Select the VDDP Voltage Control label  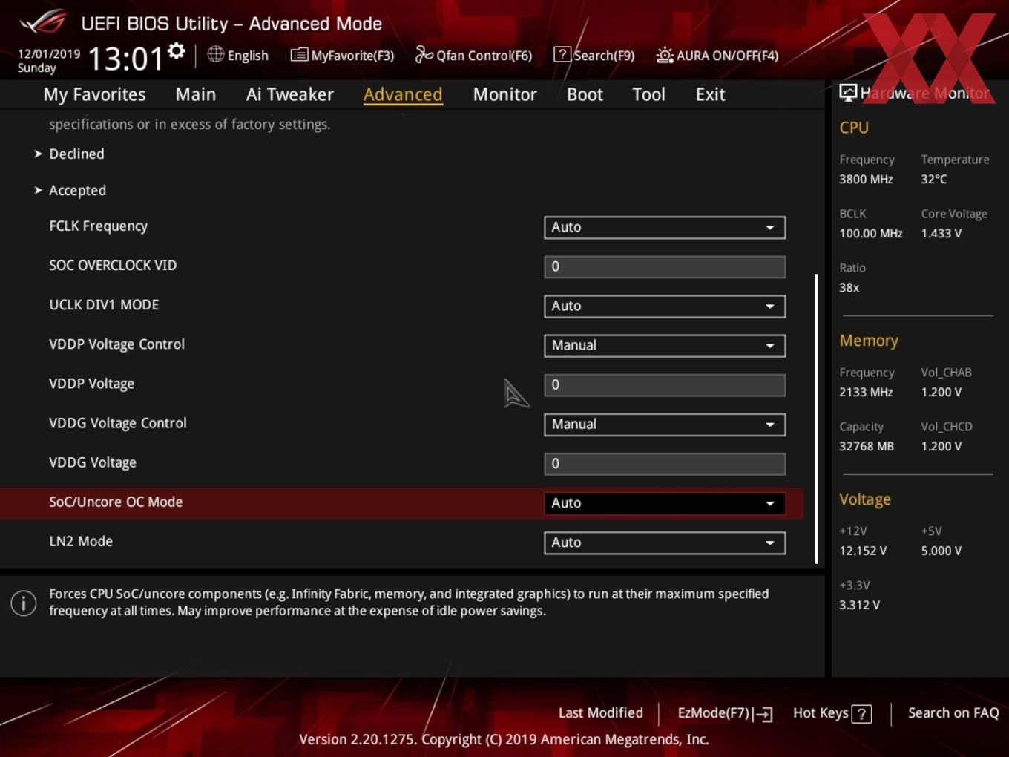[x=116, y=344]
